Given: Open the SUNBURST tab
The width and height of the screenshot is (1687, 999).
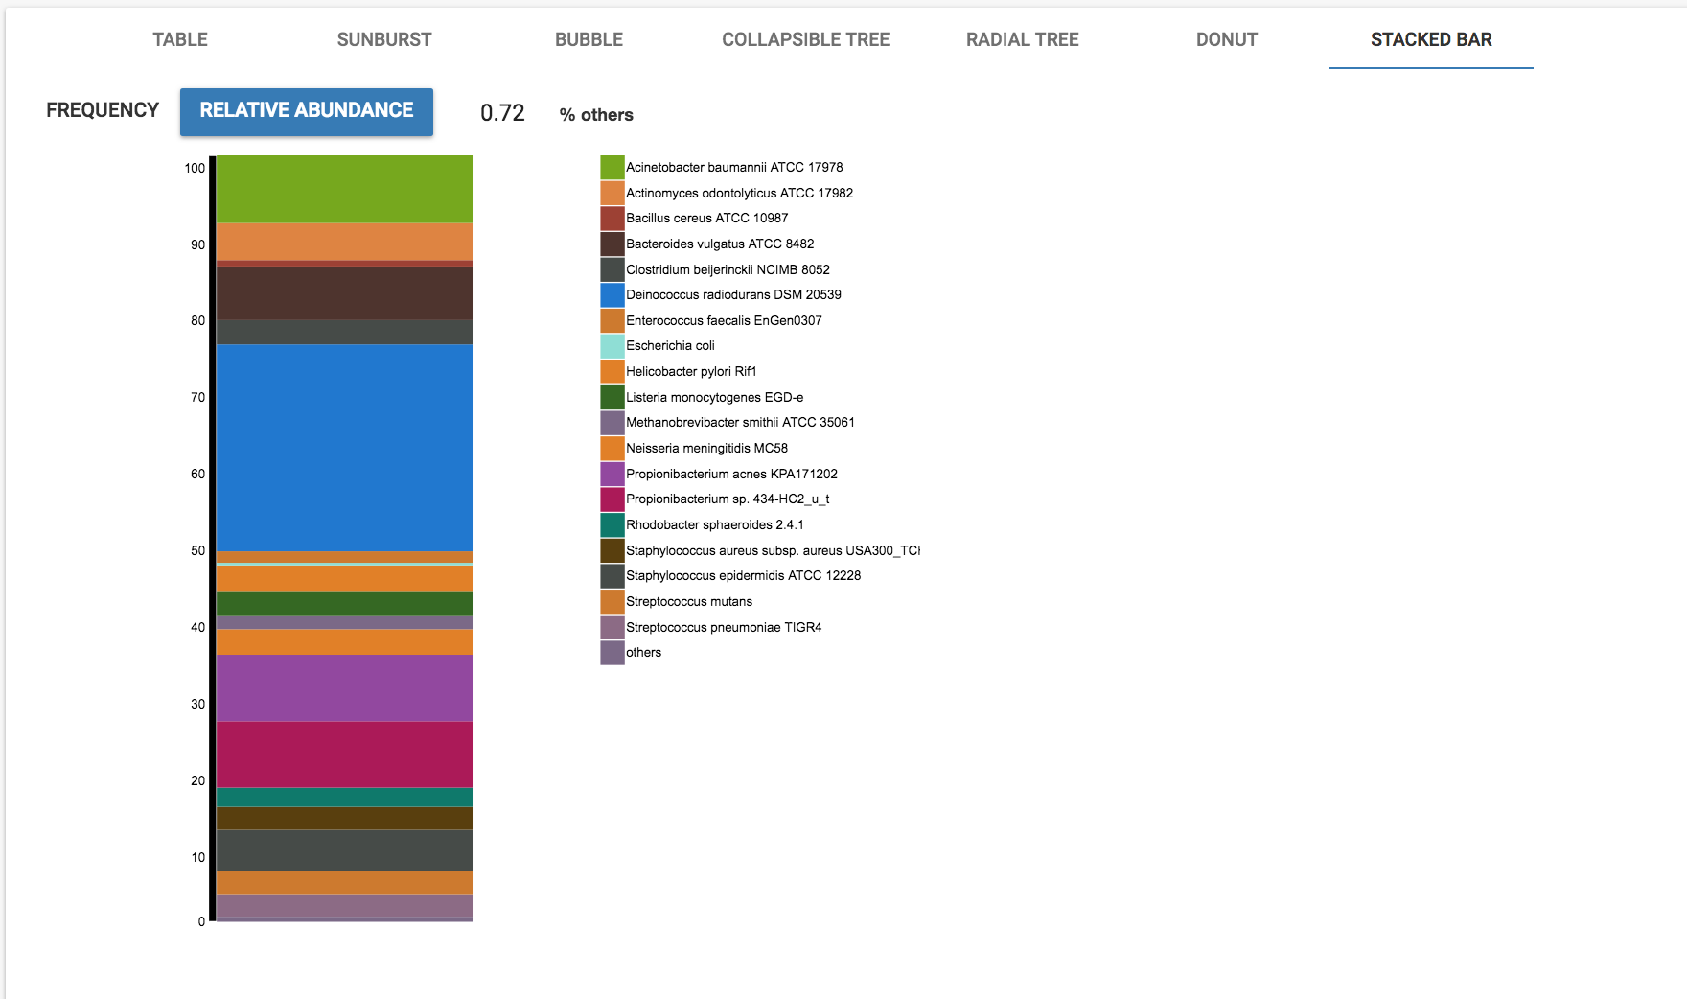Looking at the screenshot, I should click(x=384, y=39).
